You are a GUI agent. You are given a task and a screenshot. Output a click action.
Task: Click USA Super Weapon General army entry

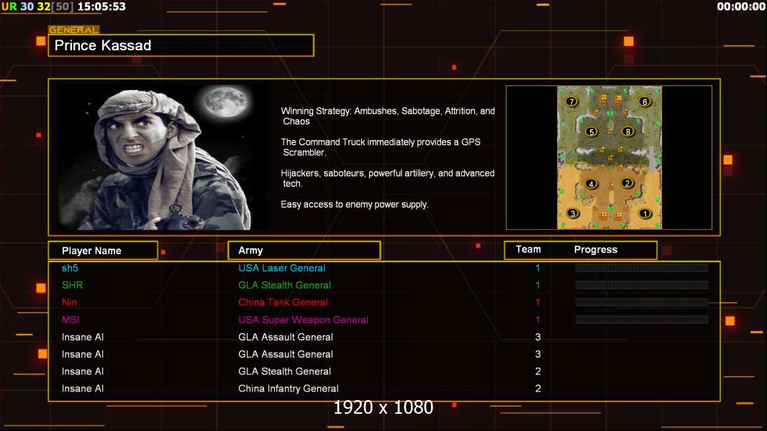click(304, 320)
